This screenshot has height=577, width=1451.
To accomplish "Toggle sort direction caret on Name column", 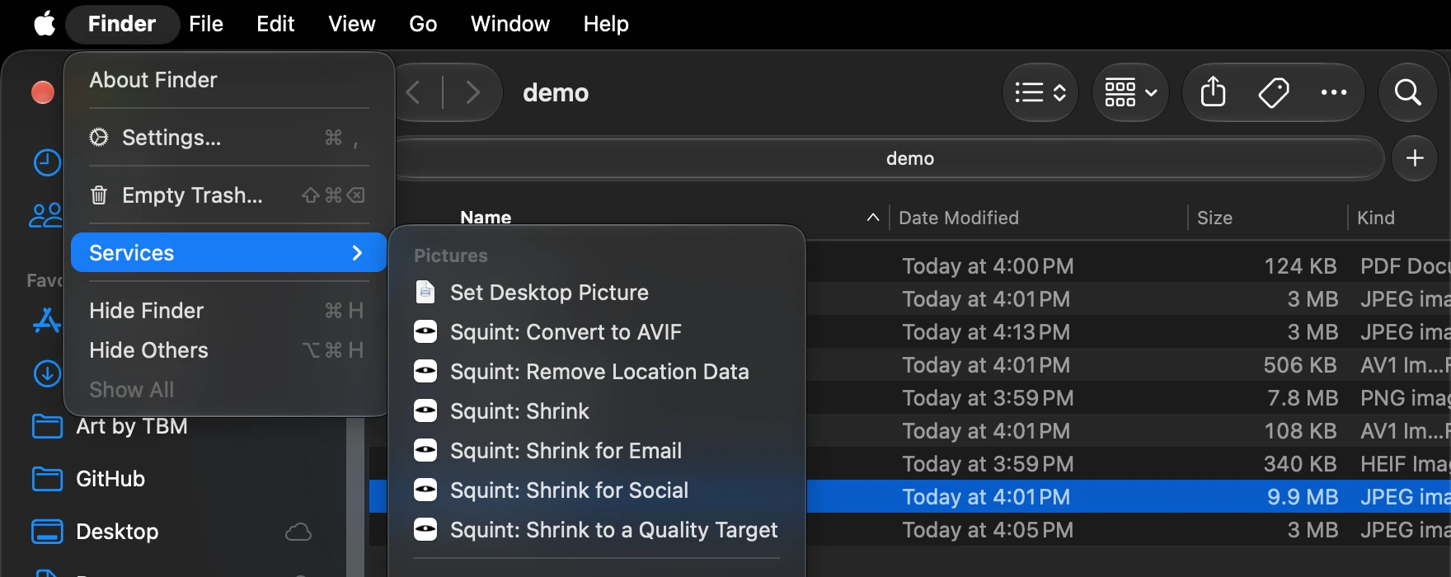I will pyautogui.click(x=873, y=218).
